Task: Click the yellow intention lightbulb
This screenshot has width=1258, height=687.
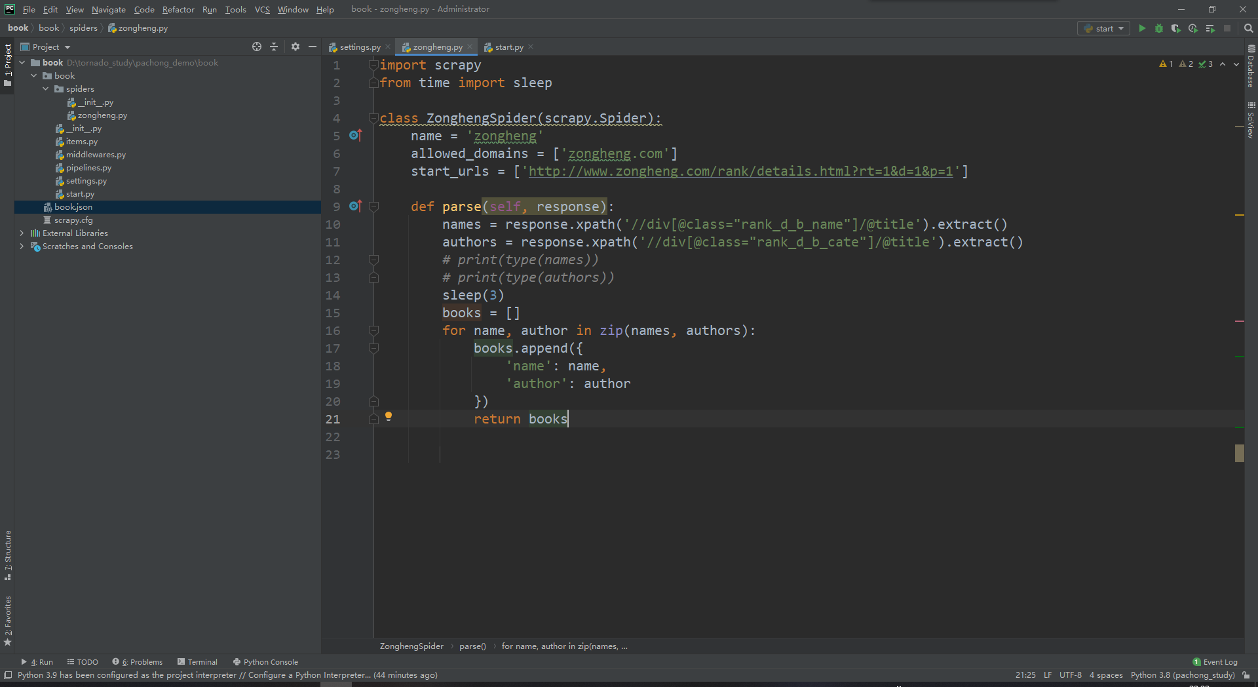Action: pyautogui.click(x=389, y=416)
